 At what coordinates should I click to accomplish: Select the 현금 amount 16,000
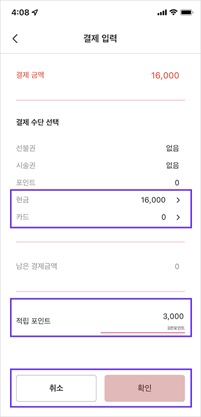(153, 200)
